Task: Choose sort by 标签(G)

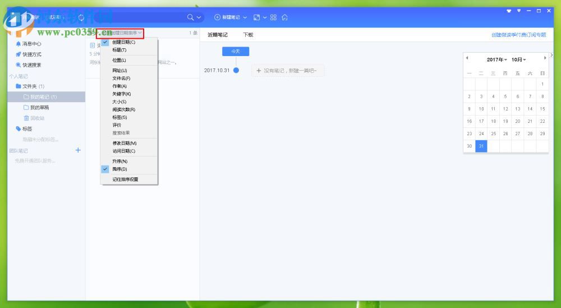Action: [x=129, y=117]
